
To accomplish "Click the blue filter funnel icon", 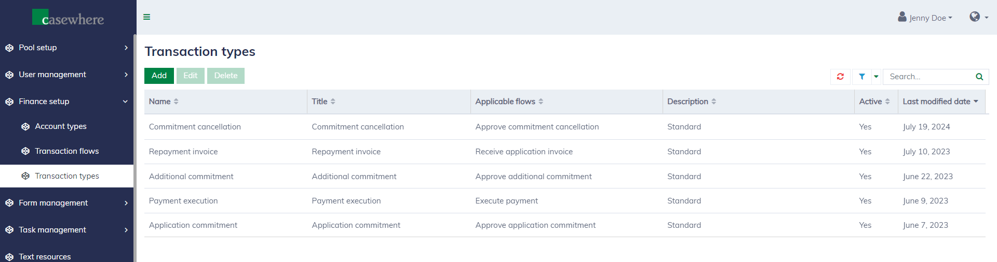I will (x=862, y=77).
